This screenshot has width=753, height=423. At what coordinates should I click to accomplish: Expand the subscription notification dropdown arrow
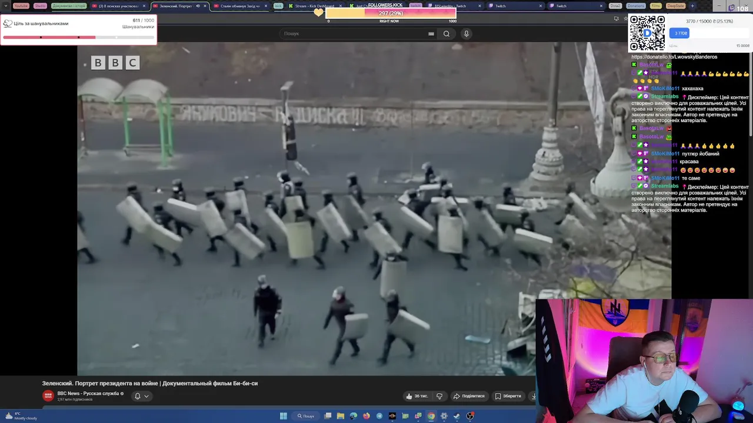(146, 396)
